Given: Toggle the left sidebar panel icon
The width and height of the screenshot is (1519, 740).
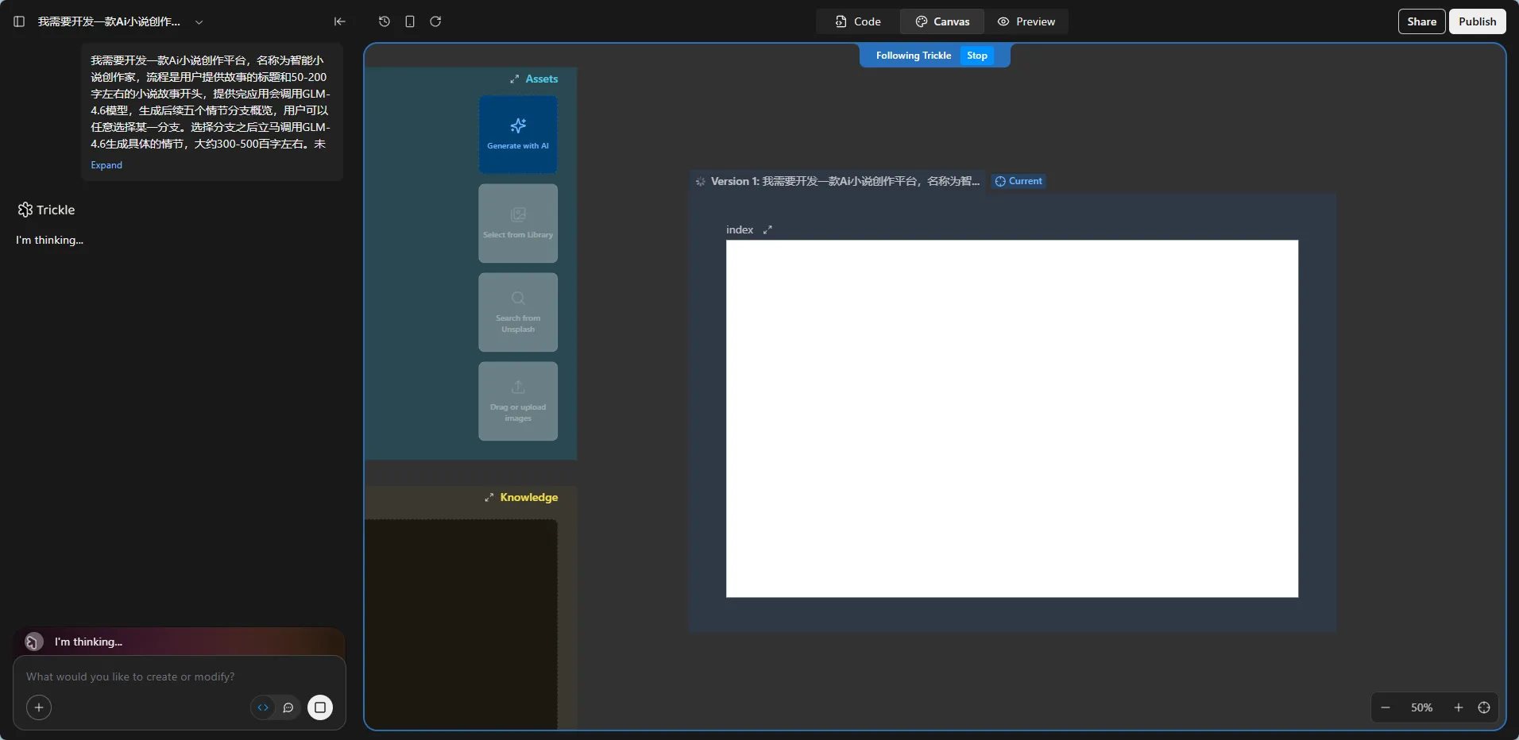Looking at the screenshot, I should point(19,21).
